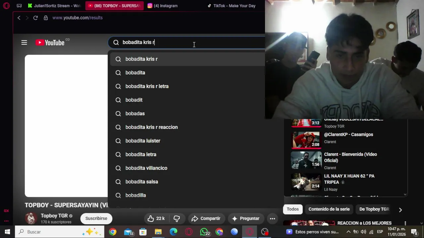Switch to the Julian15ortiz Stream tab
The width and height of the screenshot is (424, 238).
[x=55, y=6]
